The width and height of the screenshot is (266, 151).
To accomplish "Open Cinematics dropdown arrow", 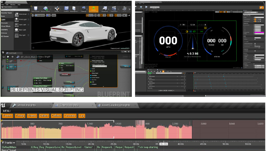I will [118, 9].
